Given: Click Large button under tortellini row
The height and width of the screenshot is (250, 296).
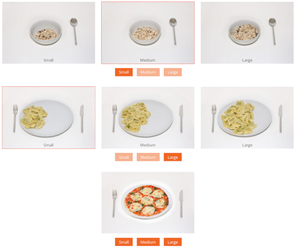Looking at the screenshot, I should click(x=173, y=157).
